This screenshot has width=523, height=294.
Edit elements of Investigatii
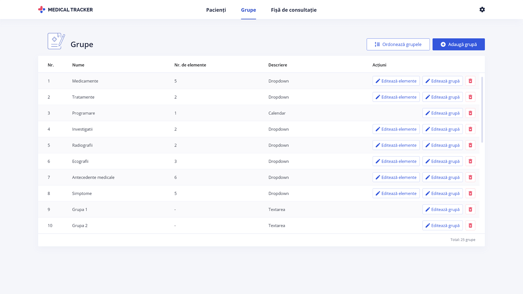tap(396, 129)
